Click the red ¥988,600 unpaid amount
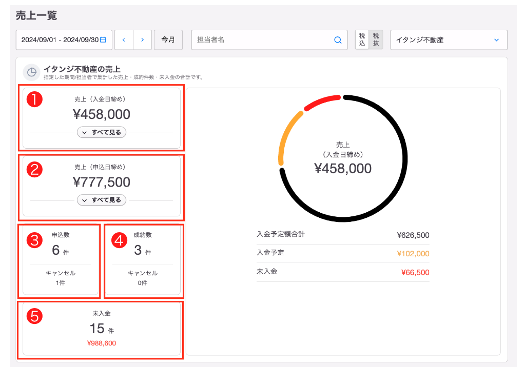The image size is (525, 367). click(102, 343)
